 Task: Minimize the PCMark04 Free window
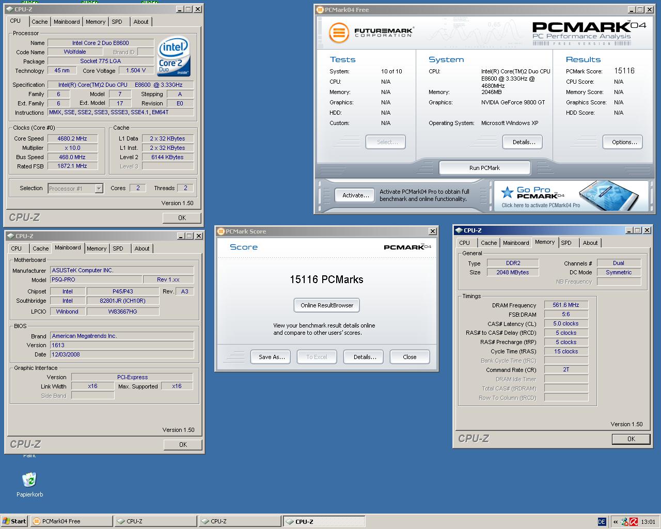click(x=632, y=10)
